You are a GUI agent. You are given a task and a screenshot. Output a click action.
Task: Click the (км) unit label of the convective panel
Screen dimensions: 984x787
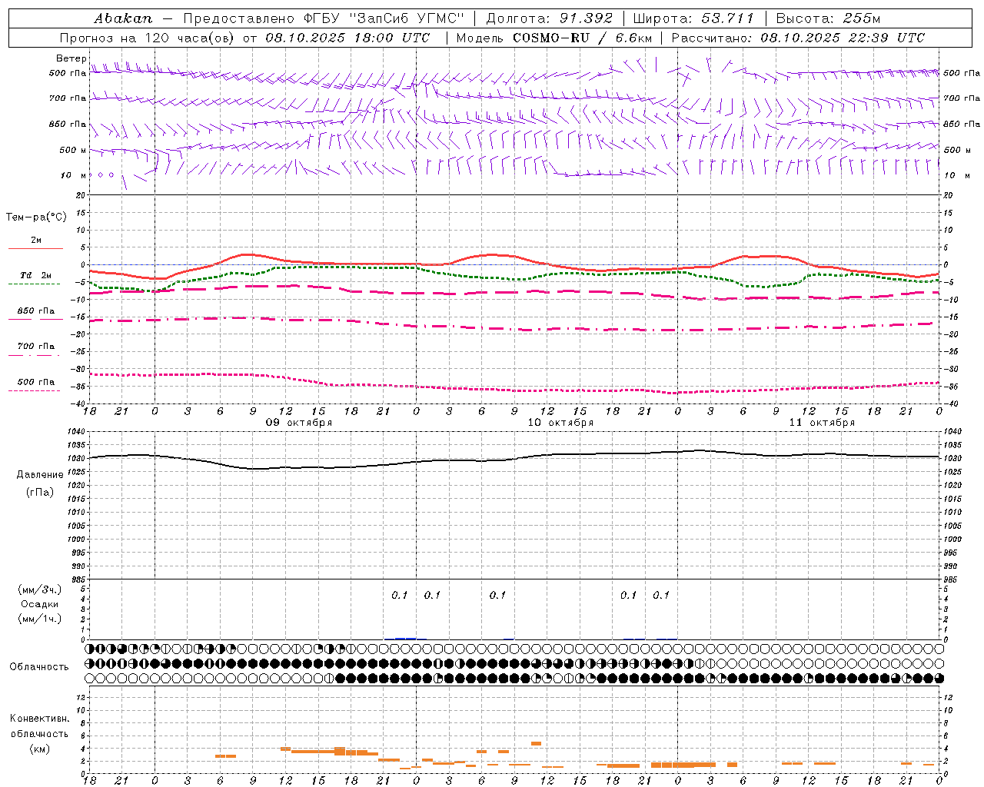coord(39,749)
